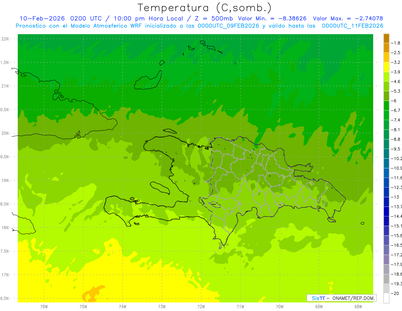The height and width of the screenshot is (311, 402).
Task: Click the '0000UTC_09FEB2026' initialization time text
Action: point(228,26)
